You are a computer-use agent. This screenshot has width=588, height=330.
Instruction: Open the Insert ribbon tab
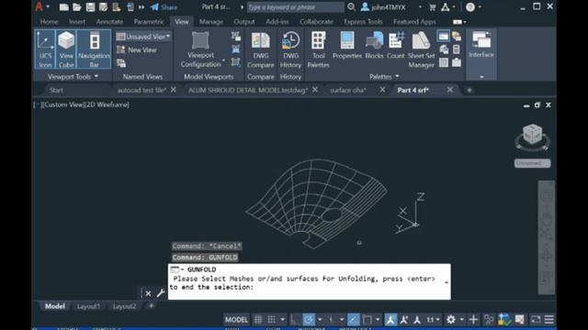click(x=77, y=22)
